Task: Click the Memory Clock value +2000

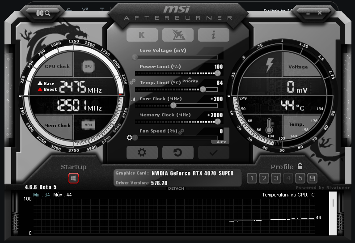Action: 215,115
